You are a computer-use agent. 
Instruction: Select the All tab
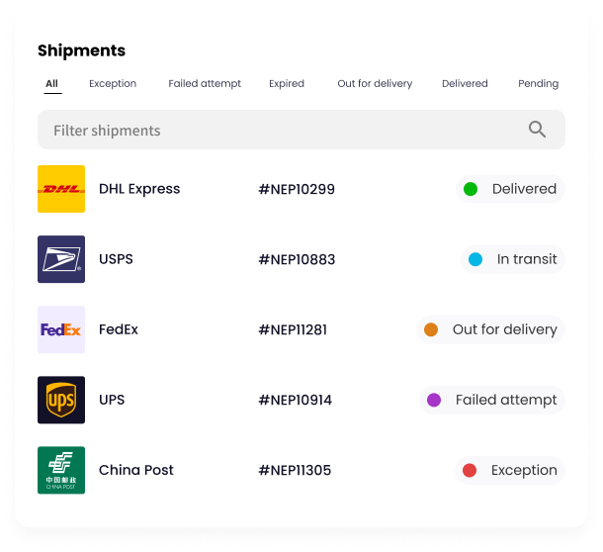(52, 83)
